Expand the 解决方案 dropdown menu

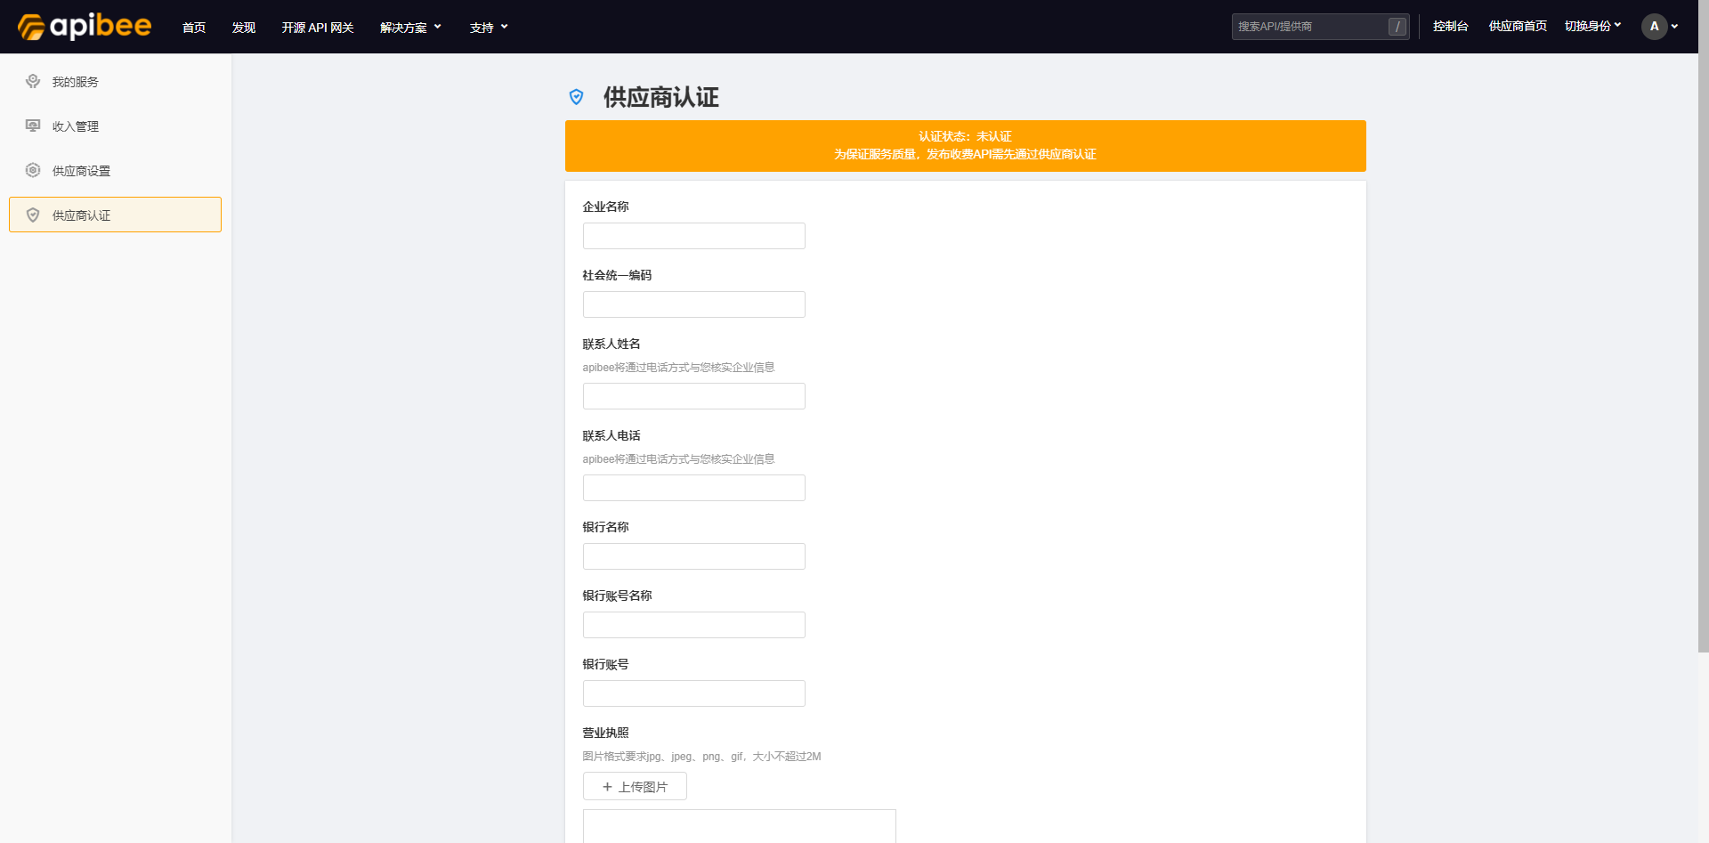coord(411,28)
